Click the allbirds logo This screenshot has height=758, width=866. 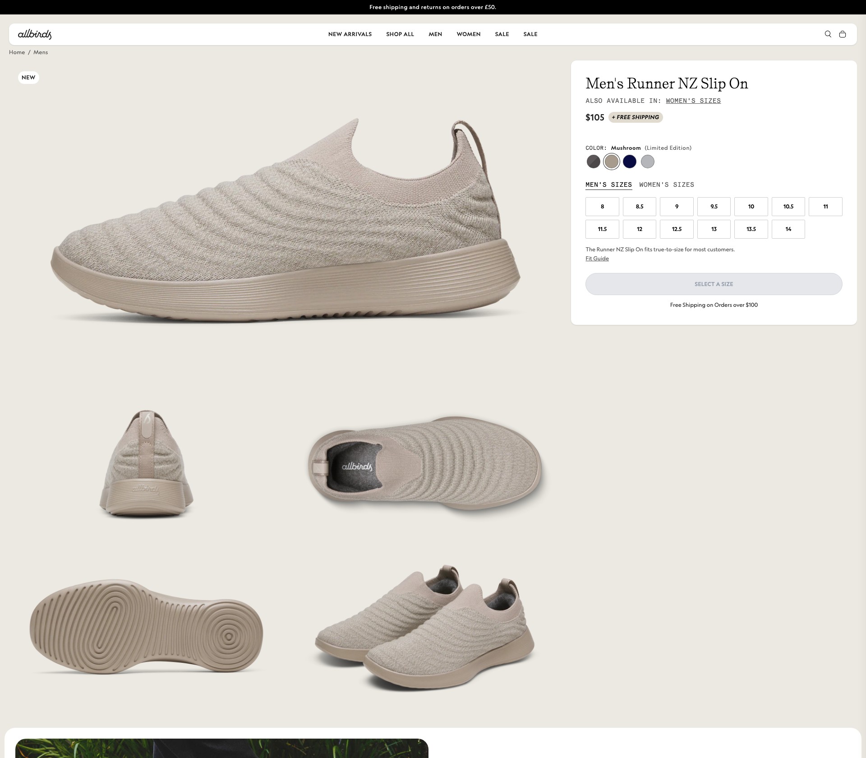point(35,34)
